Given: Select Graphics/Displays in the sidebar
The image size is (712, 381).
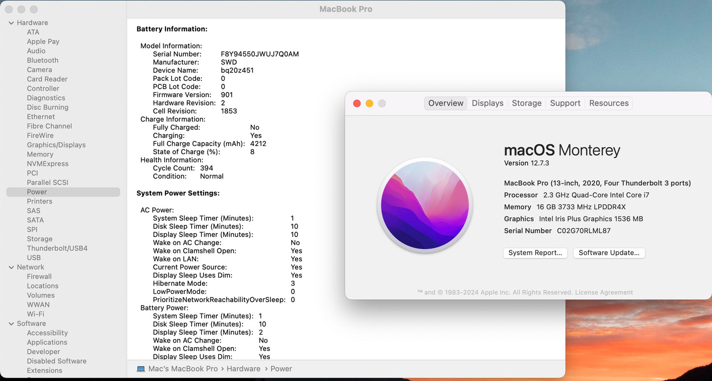Looking at the screenshot, I should coord(56,145).
